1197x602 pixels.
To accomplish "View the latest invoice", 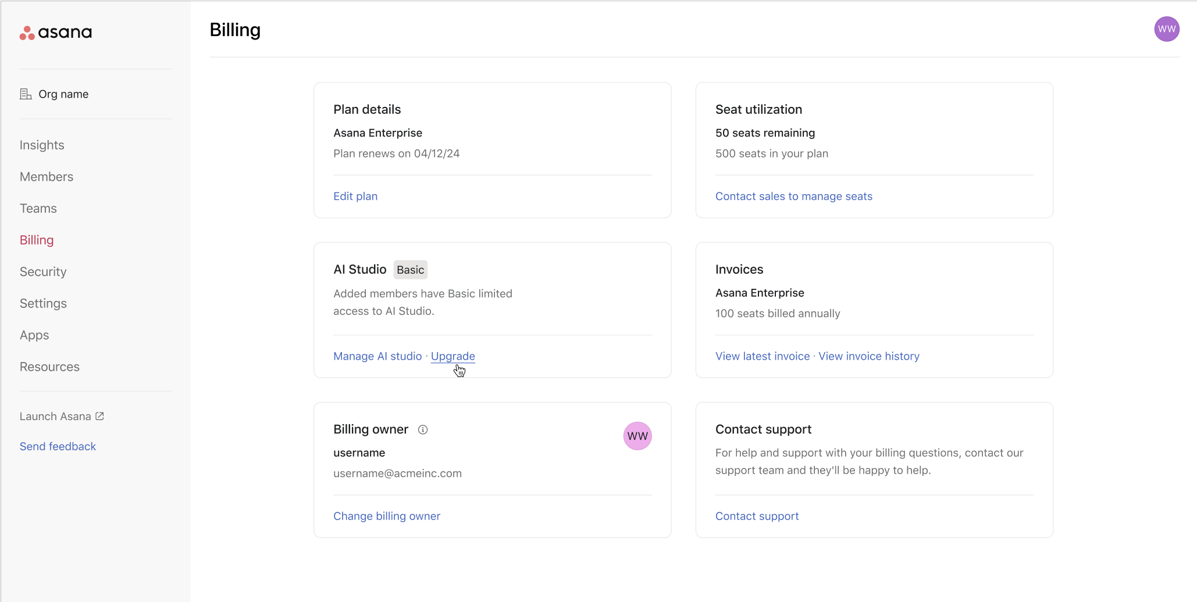I will point(762,356).
